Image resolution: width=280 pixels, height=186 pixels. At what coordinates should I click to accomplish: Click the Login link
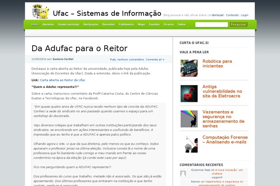coord(245,15)
